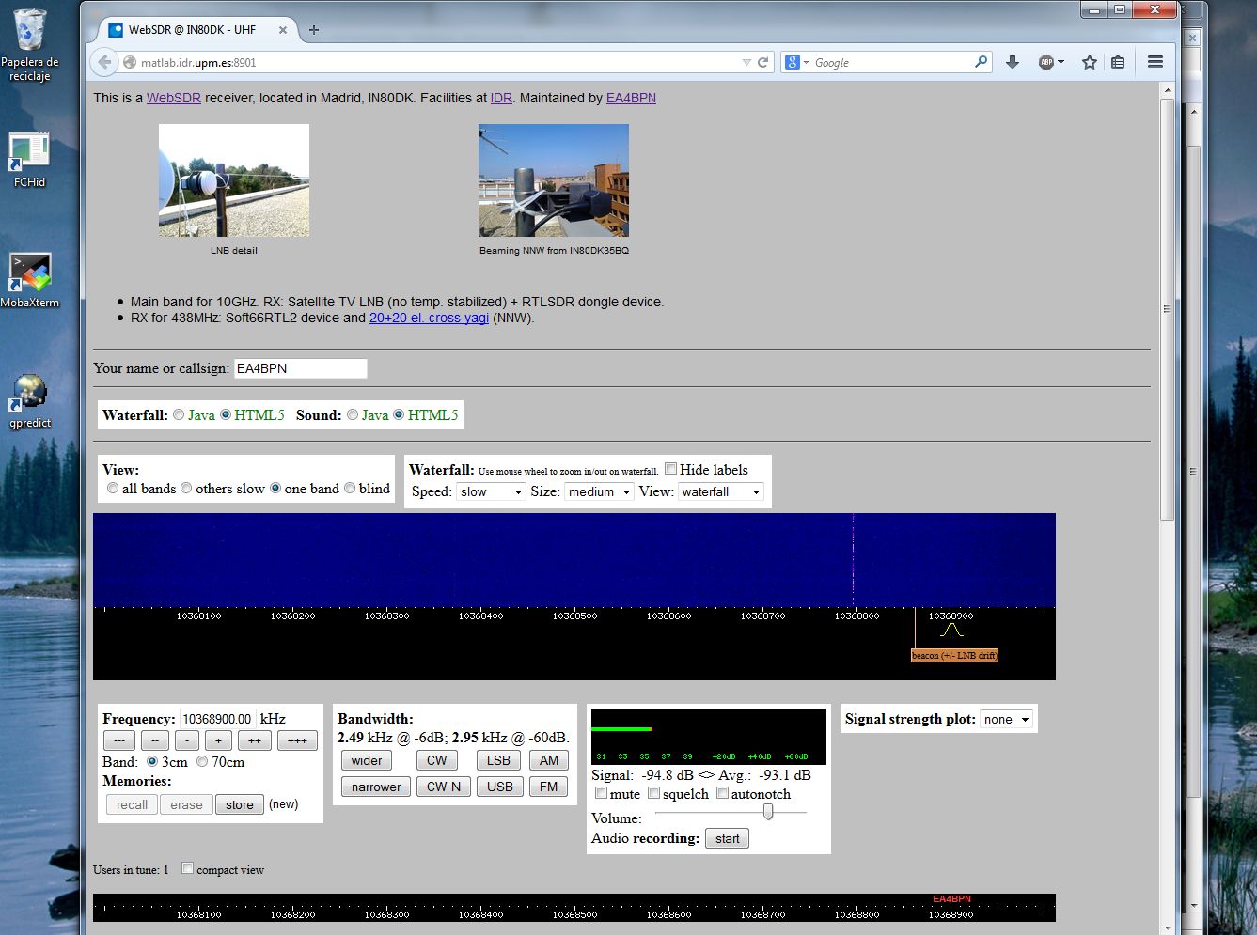This screenshot has width=1257, height=935.
Task: Open the Signal strength plot dropdown
Action: (1006, 720)
